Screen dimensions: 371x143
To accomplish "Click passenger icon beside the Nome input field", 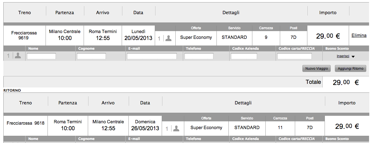I will click(18, 56).
